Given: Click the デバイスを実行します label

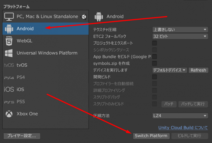Looking at the screenshot, I should click(110, 70).
